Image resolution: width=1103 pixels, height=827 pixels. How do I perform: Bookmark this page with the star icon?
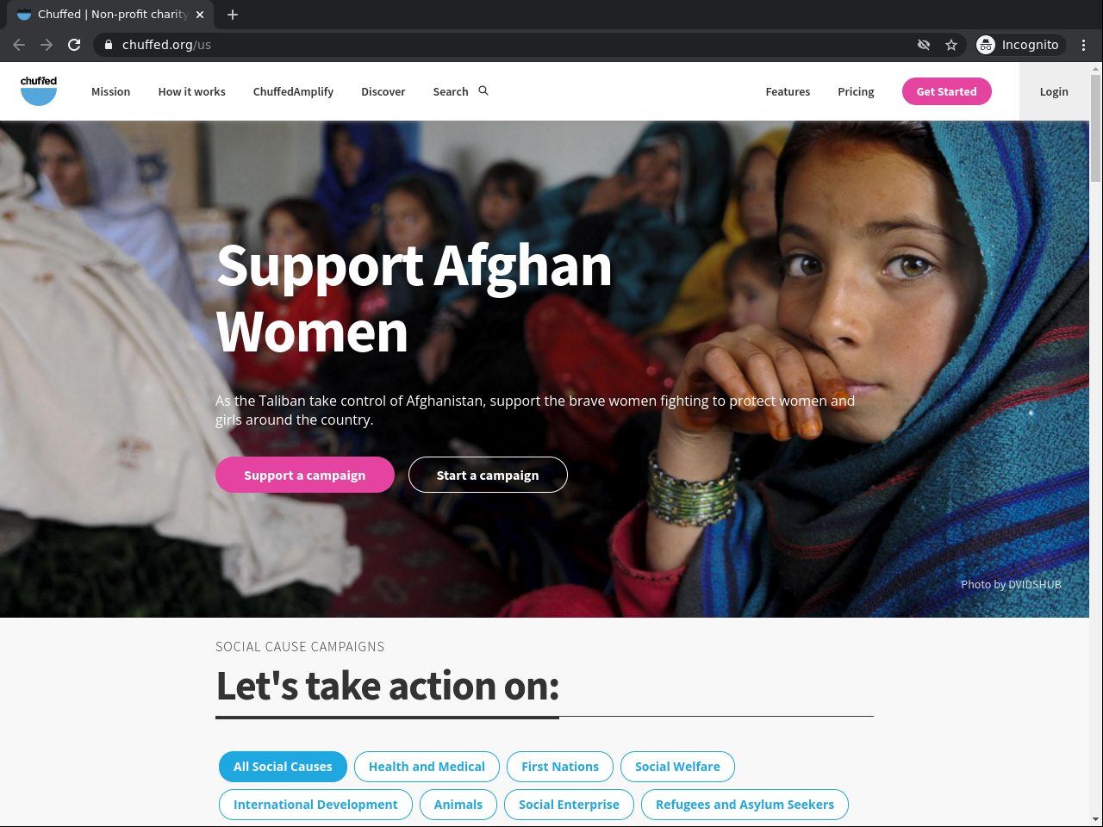951,45
